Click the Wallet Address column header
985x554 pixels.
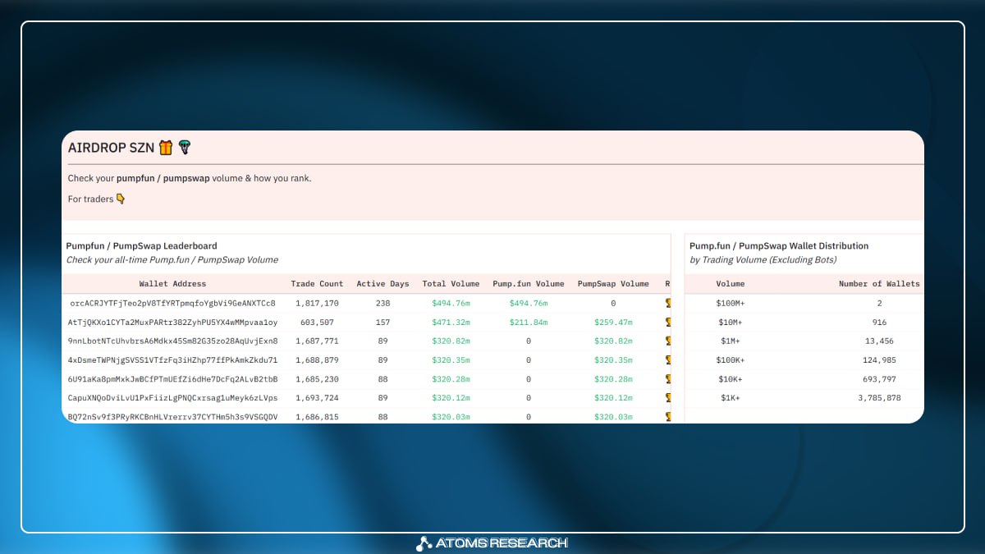tap(172, 284)
